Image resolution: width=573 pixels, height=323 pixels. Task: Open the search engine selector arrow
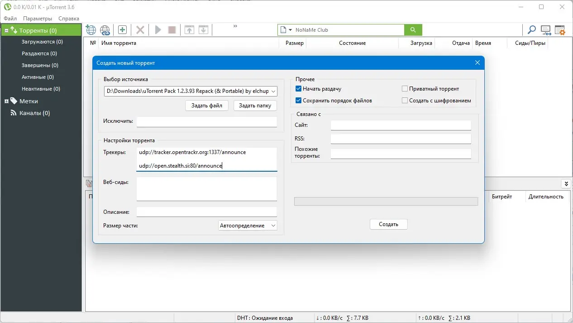pyautogui.click(x=290, y=29)
